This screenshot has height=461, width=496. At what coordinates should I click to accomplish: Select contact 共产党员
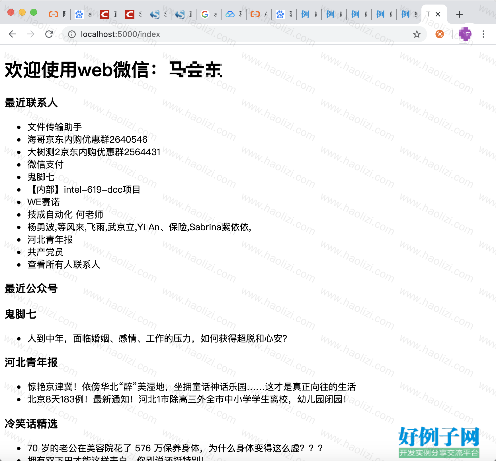click(x=46, y=252)
